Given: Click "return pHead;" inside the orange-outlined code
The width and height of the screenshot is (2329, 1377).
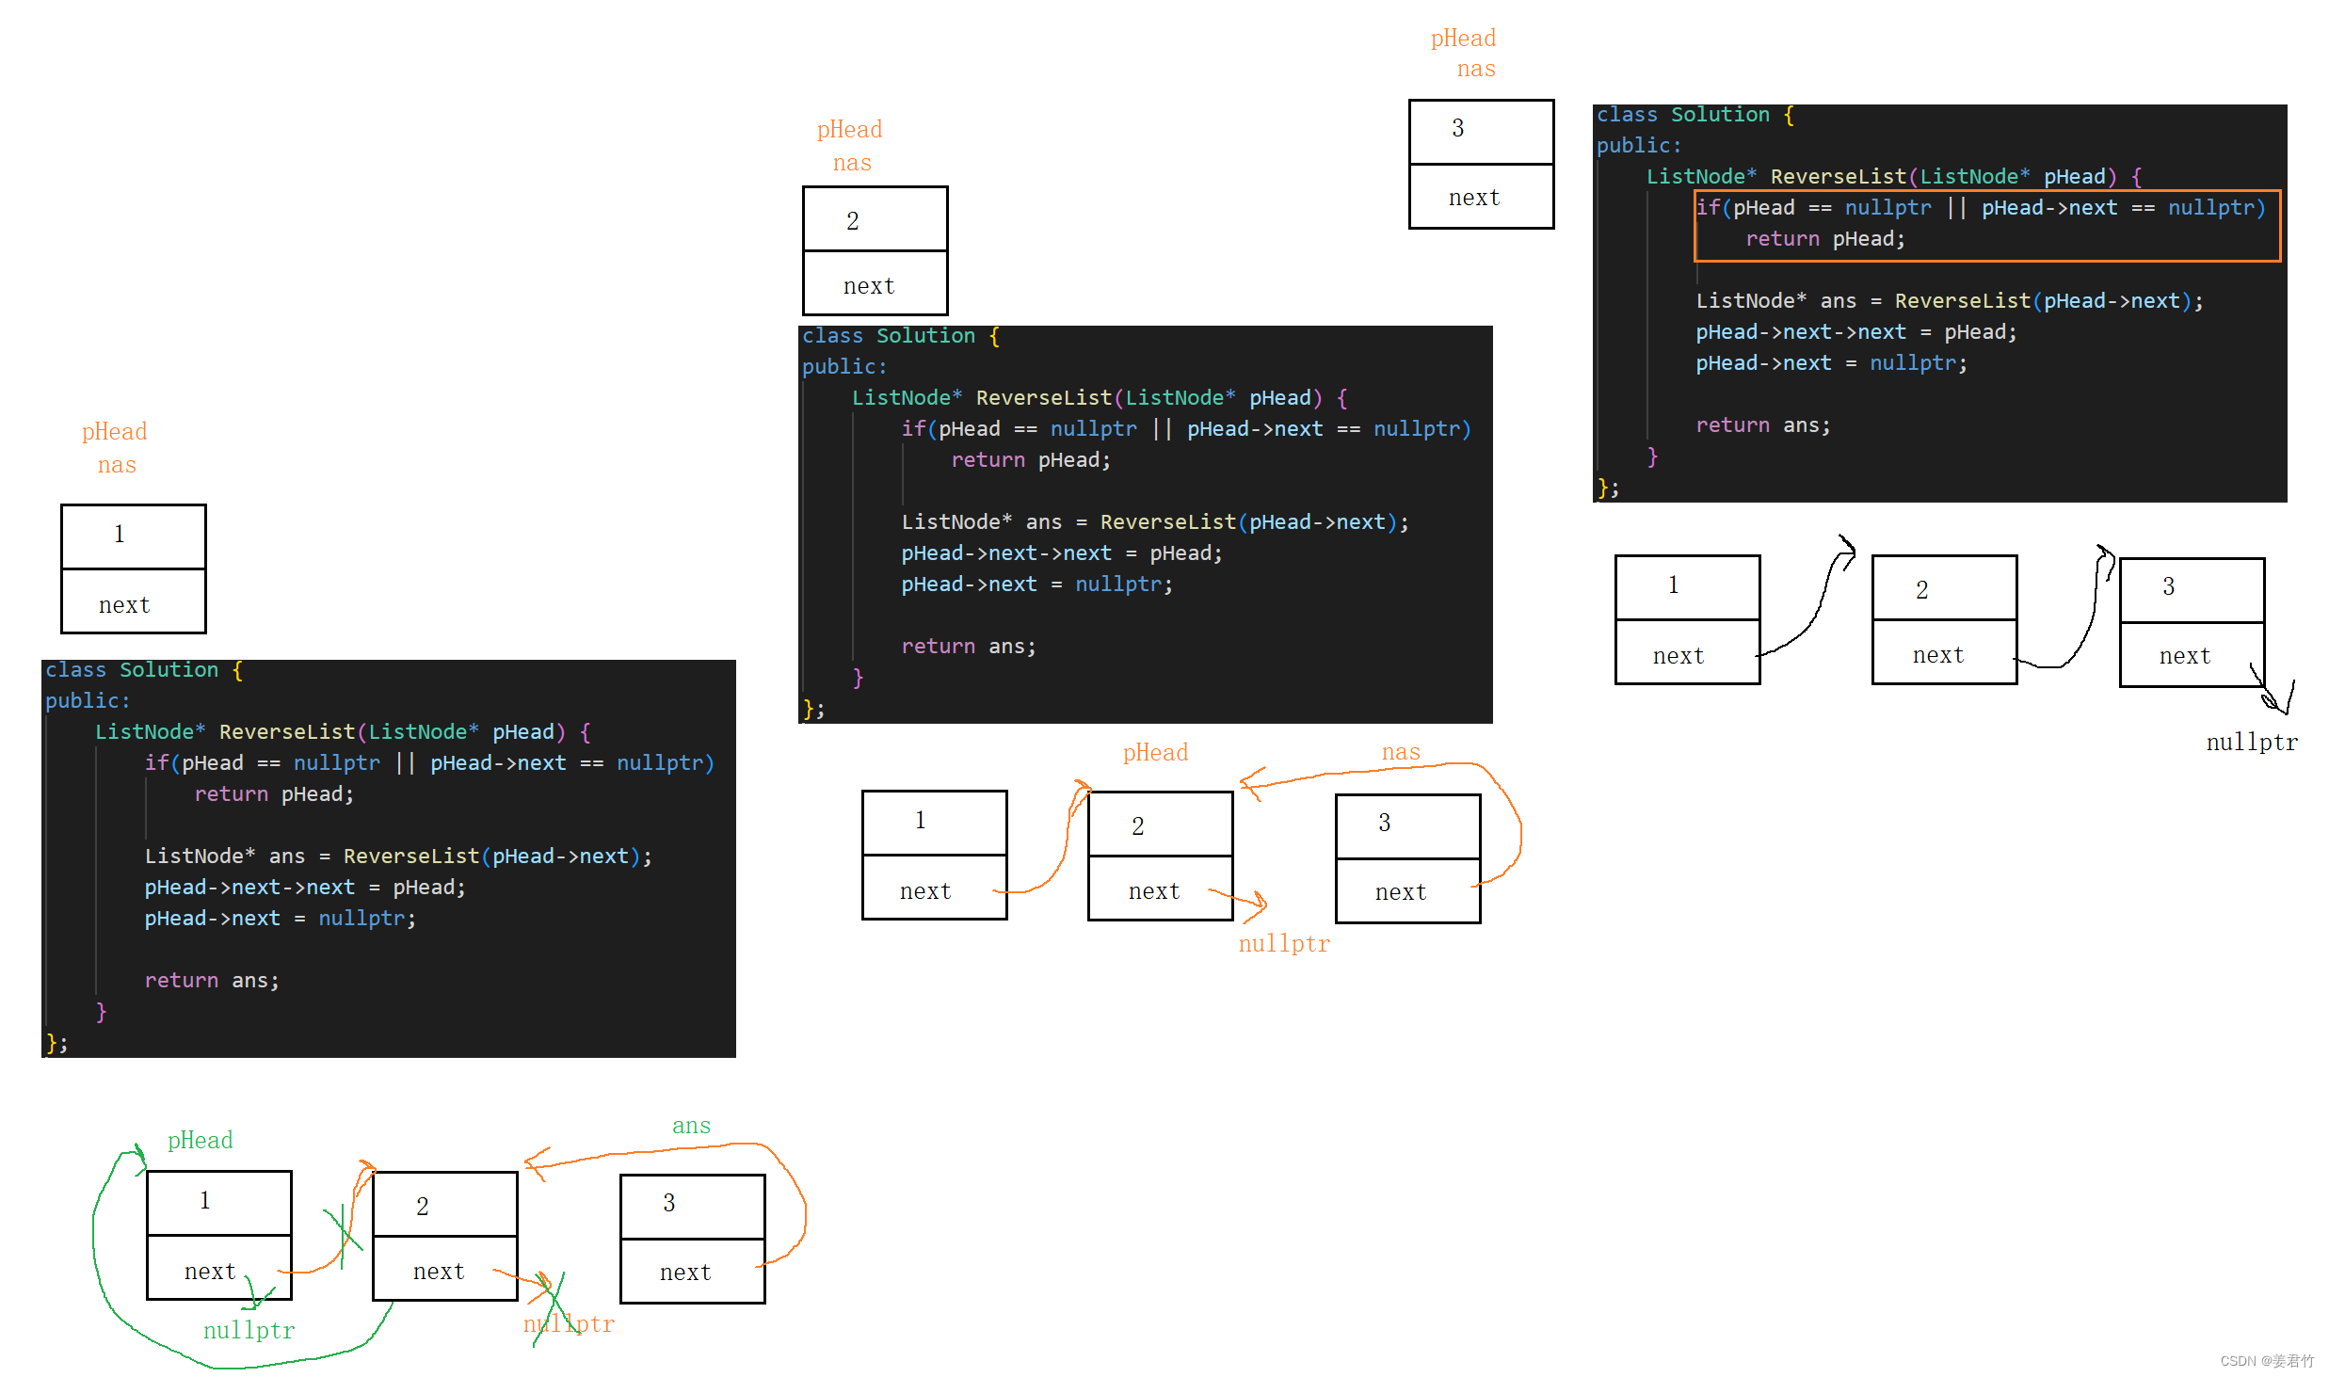Looking at the screenshot, I should click(1824, 239).
